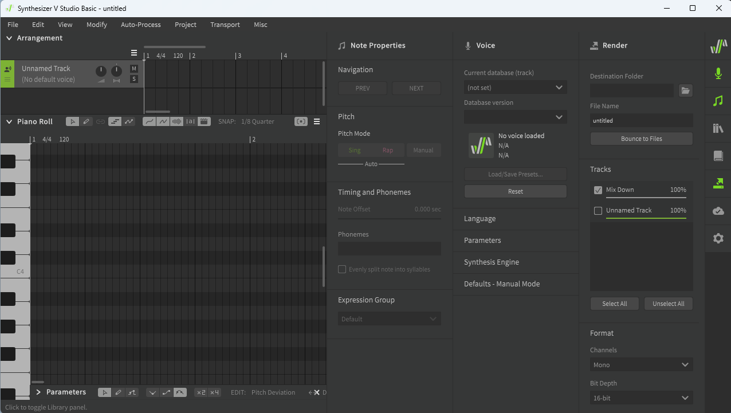731x413 pixels.
Task: Select the pencil tool in Piano Roll
Action: [87, 121]
